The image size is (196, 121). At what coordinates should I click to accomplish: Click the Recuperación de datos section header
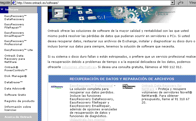pyautogui.click(x=122, y=79)
